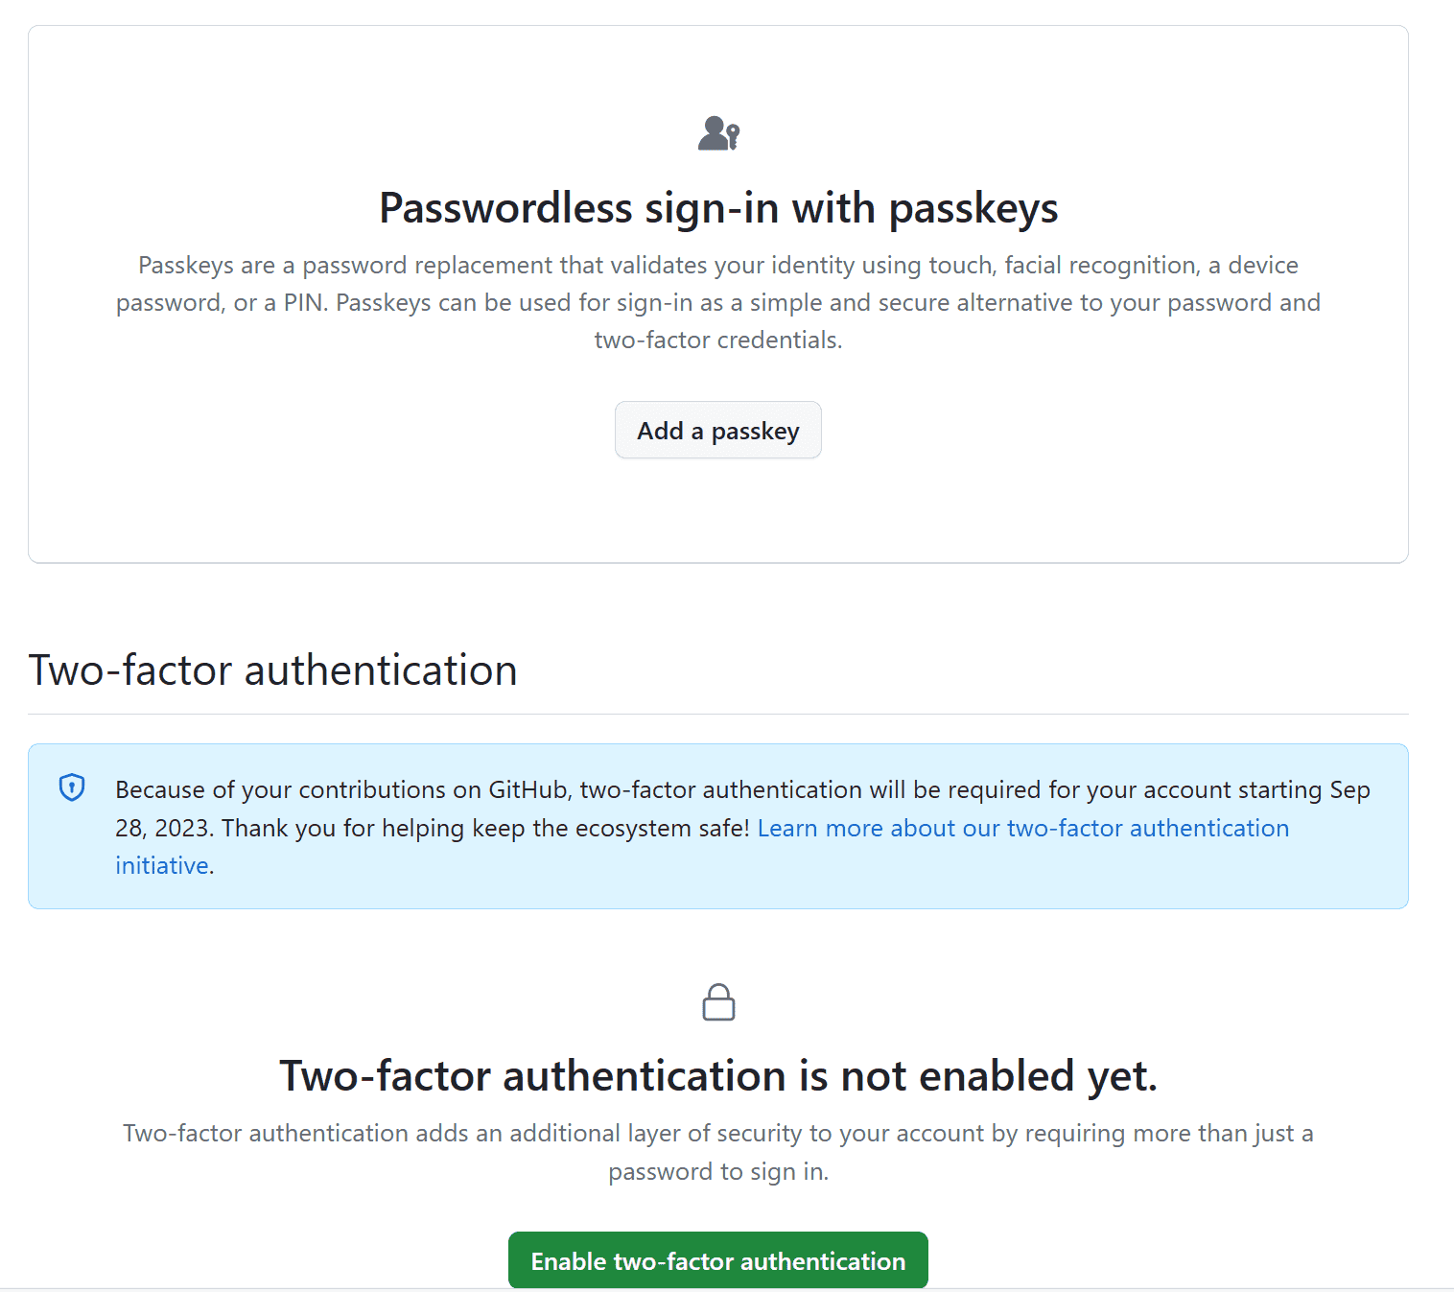Click the person-with-key passkey icon
Viewport: 1454px width, 1292px height.
tap(718, 133)
